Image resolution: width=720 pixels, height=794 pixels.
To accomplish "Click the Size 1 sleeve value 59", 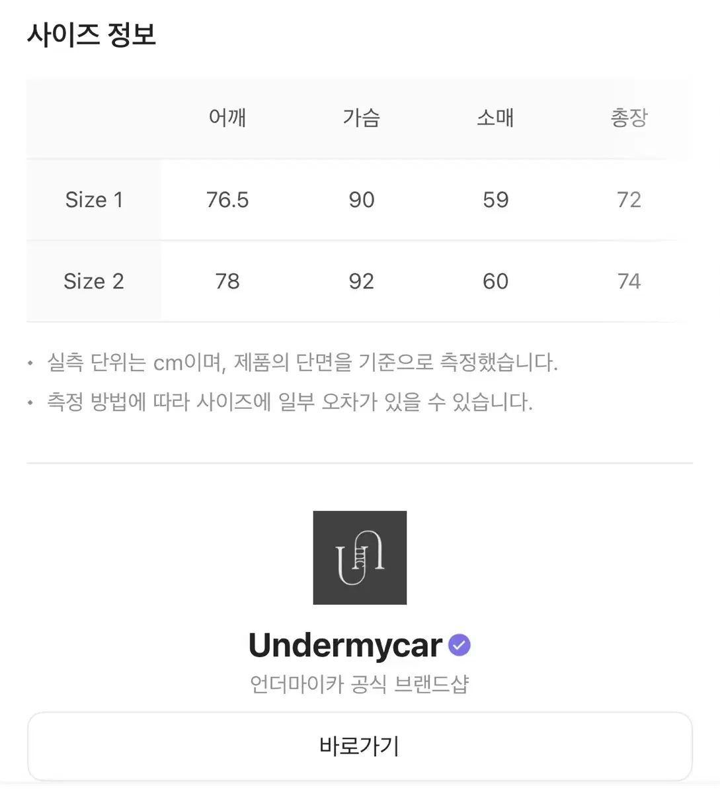I will 495,200.
